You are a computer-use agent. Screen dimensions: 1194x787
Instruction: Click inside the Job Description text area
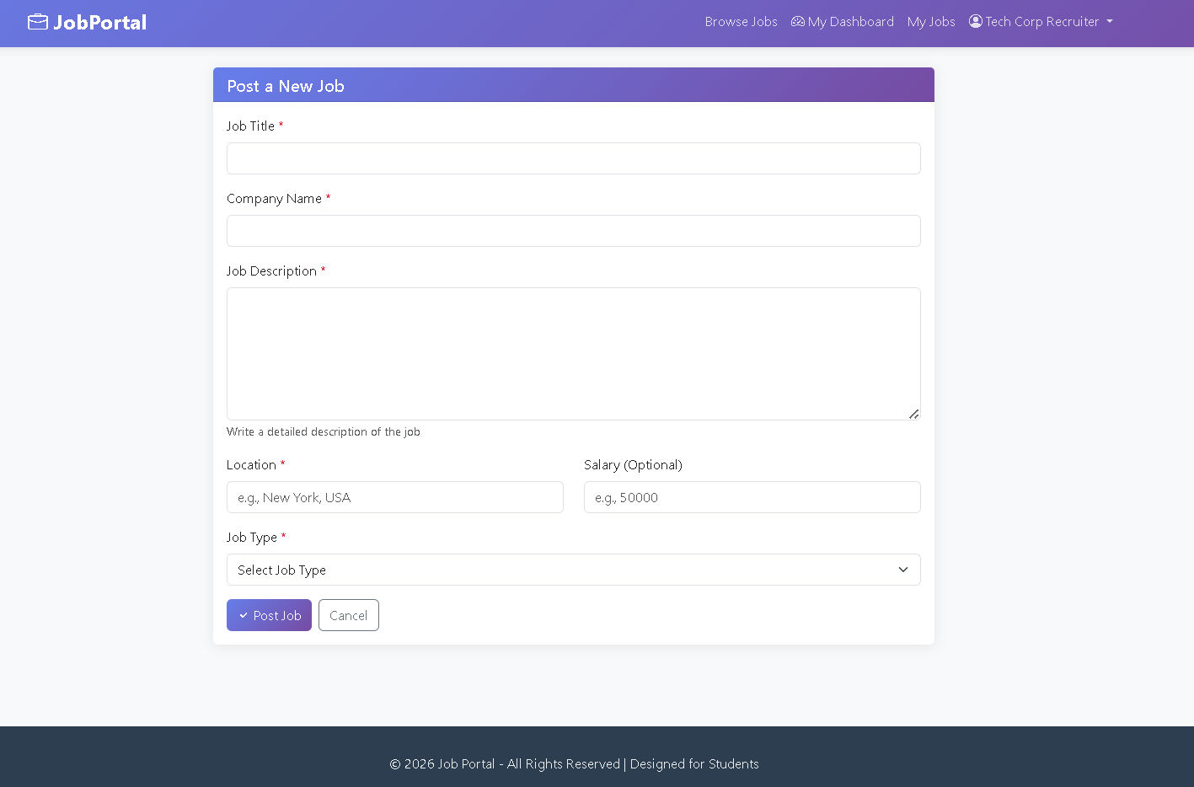pos(574,354)
